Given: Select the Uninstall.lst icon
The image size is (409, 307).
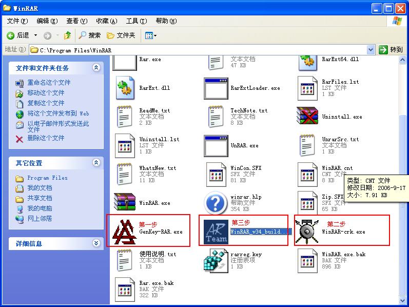Looking at the screenshot, I should coord(125,146).
